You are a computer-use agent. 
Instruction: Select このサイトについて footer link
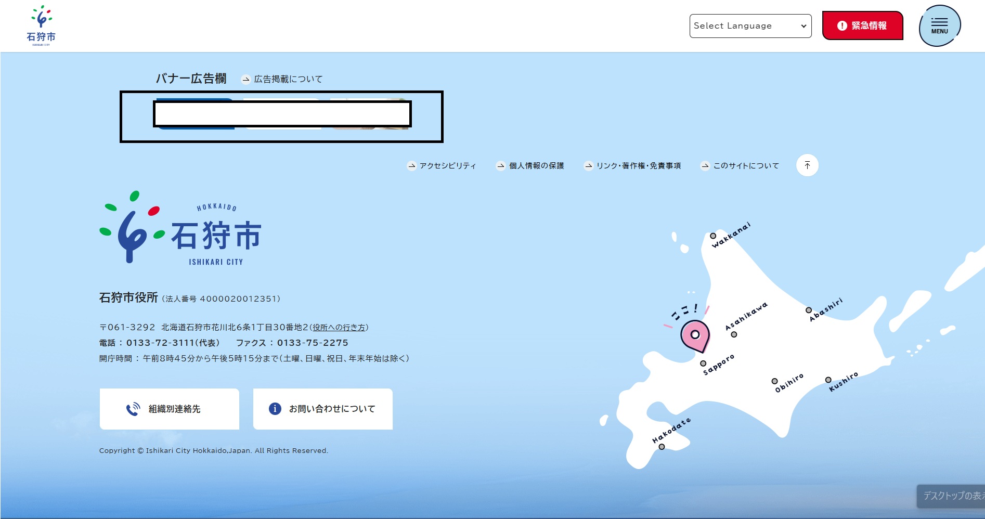746,166
